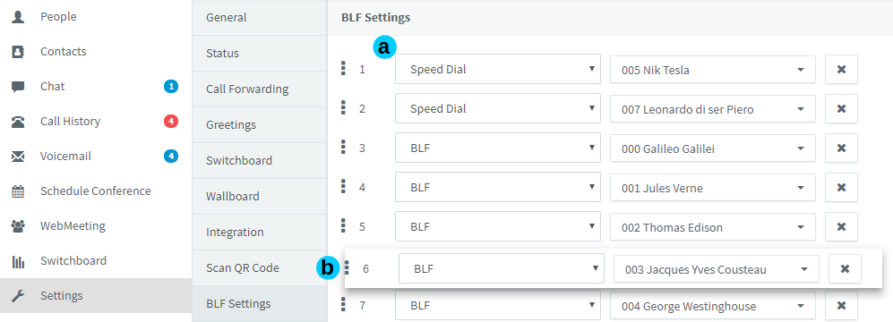Open the Speed Dial type dropdown in row 1
Viewport: 893px width, 322px height.
(498, 69)
